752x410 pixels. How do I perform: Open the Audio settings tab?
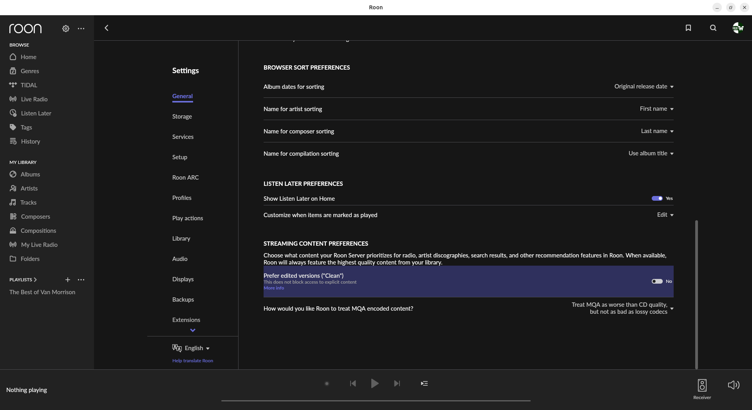tap(180, 259)
